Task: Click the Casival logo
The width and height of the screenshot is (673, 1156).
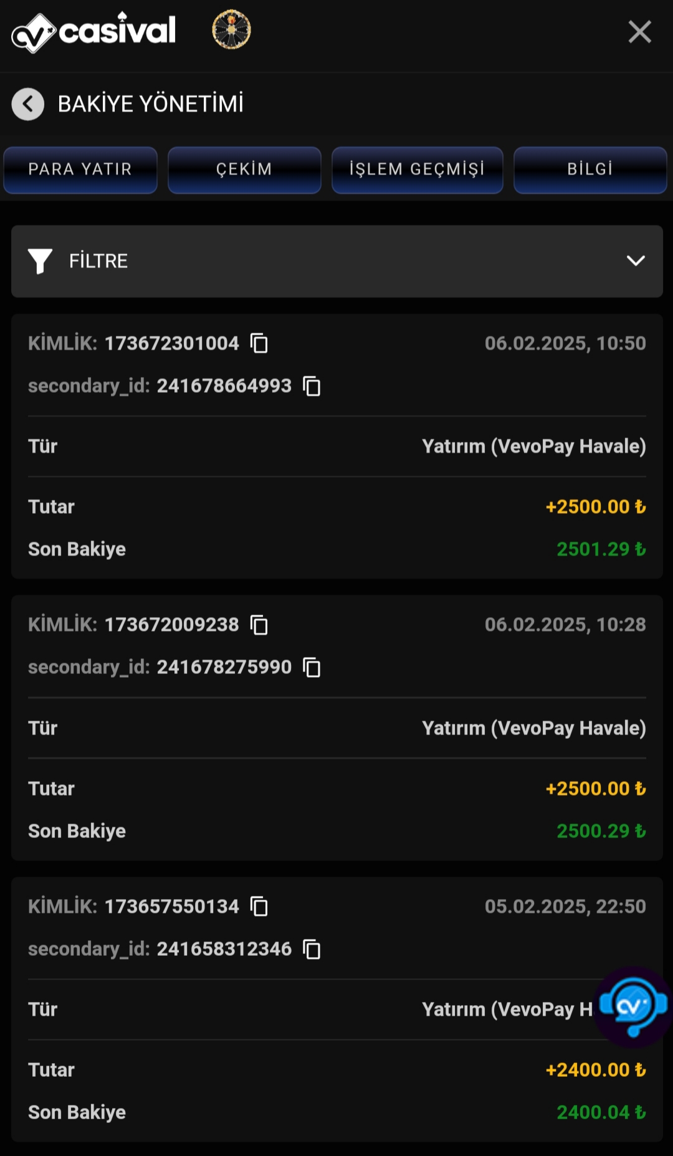Action: pos(94,32)
